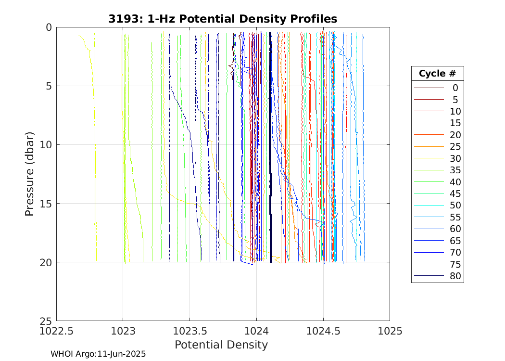This screenshot has width=505, height=361.
Task: Select legend entry for cycle 40
Action: coord(437,182)
